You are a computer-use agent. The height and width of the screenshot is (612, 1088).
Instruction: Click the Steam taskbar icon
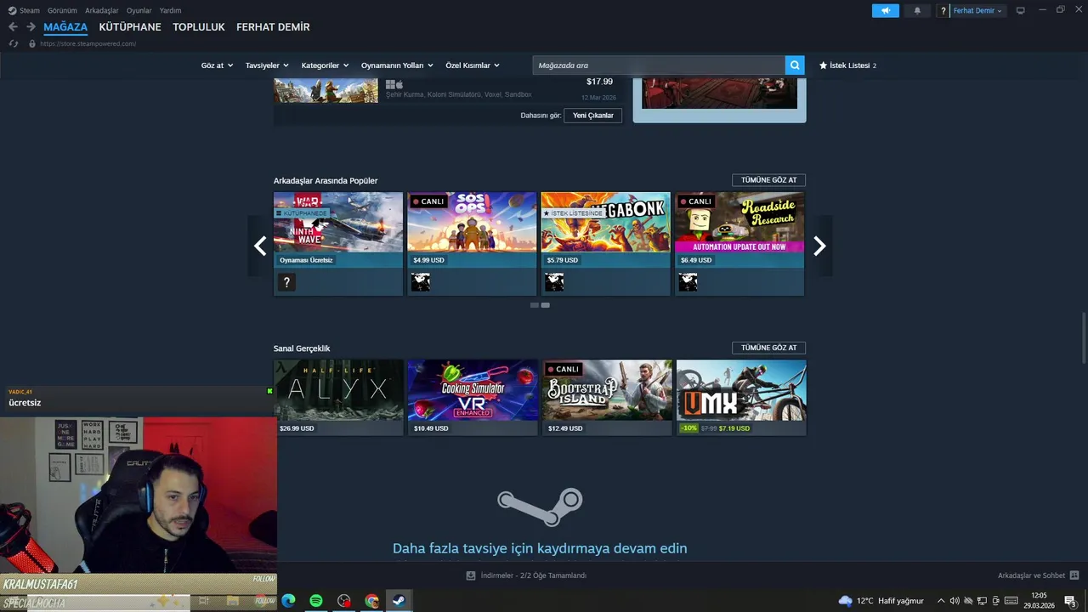tap(399, 601)
